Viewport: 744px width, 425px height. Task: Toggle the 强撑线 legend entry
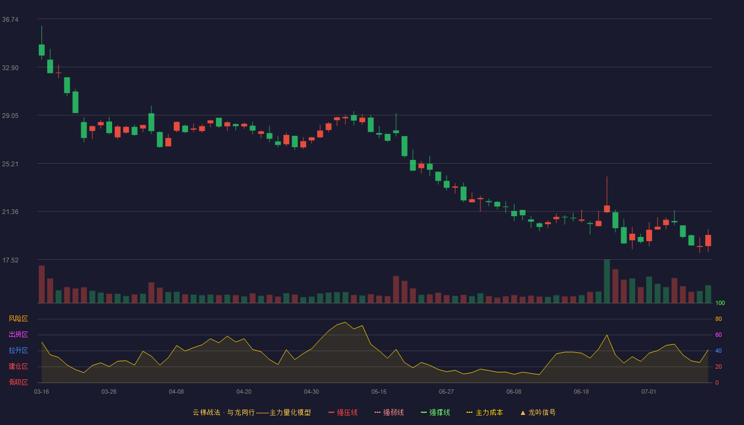coord(435,412)
